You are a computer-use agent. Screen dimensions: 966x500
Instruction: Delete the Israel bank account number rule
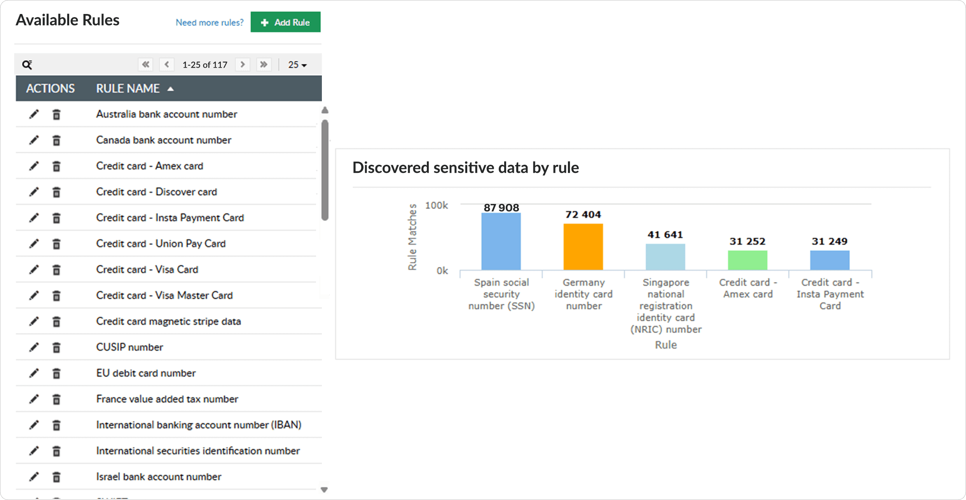56,477
